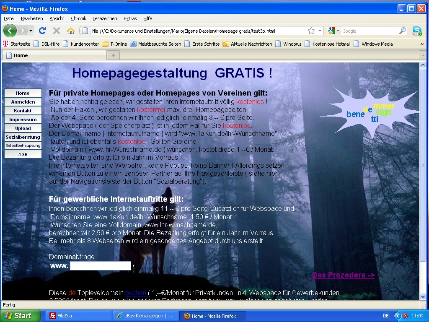This screenshot has height=322, width=429.
Task: Click the Upload navigation button
Action: point(23,128)
